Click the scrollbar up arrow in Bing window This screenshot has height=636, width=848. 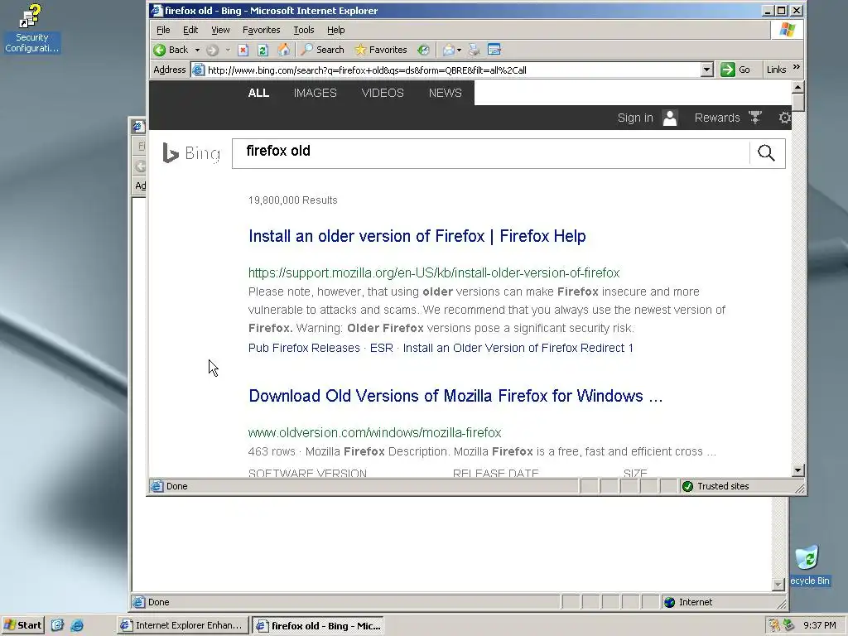click(797, 87)
